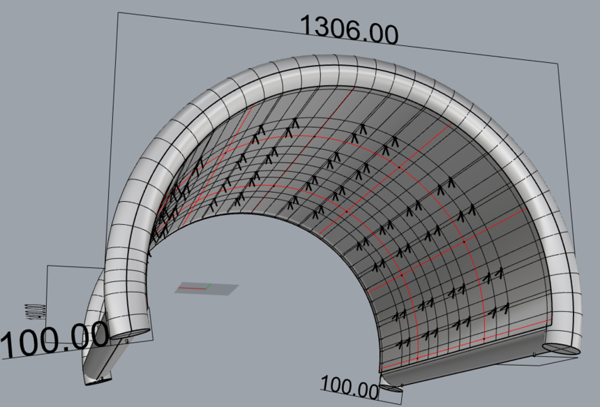Click the large 100.00 dimension label
This screenshot has height=407, width=600.
(54, 339)
